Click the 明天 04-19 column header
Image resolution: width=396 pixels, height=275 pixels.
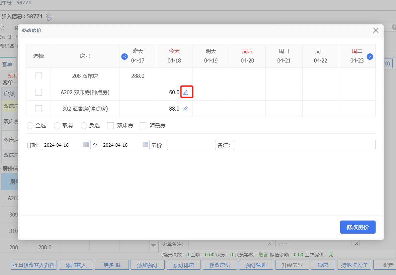point(211,56)
